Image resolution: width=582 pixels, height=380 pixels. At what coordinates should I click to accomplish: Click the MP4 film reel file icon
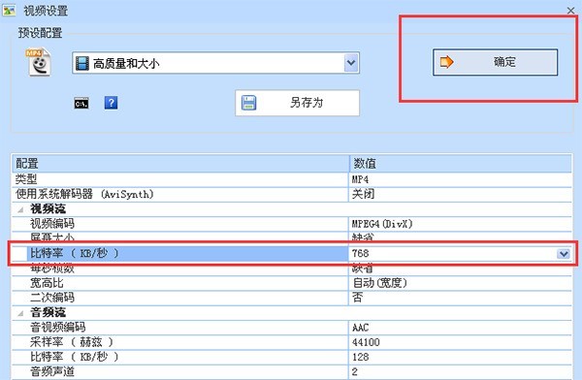click(x=39, y=62)
